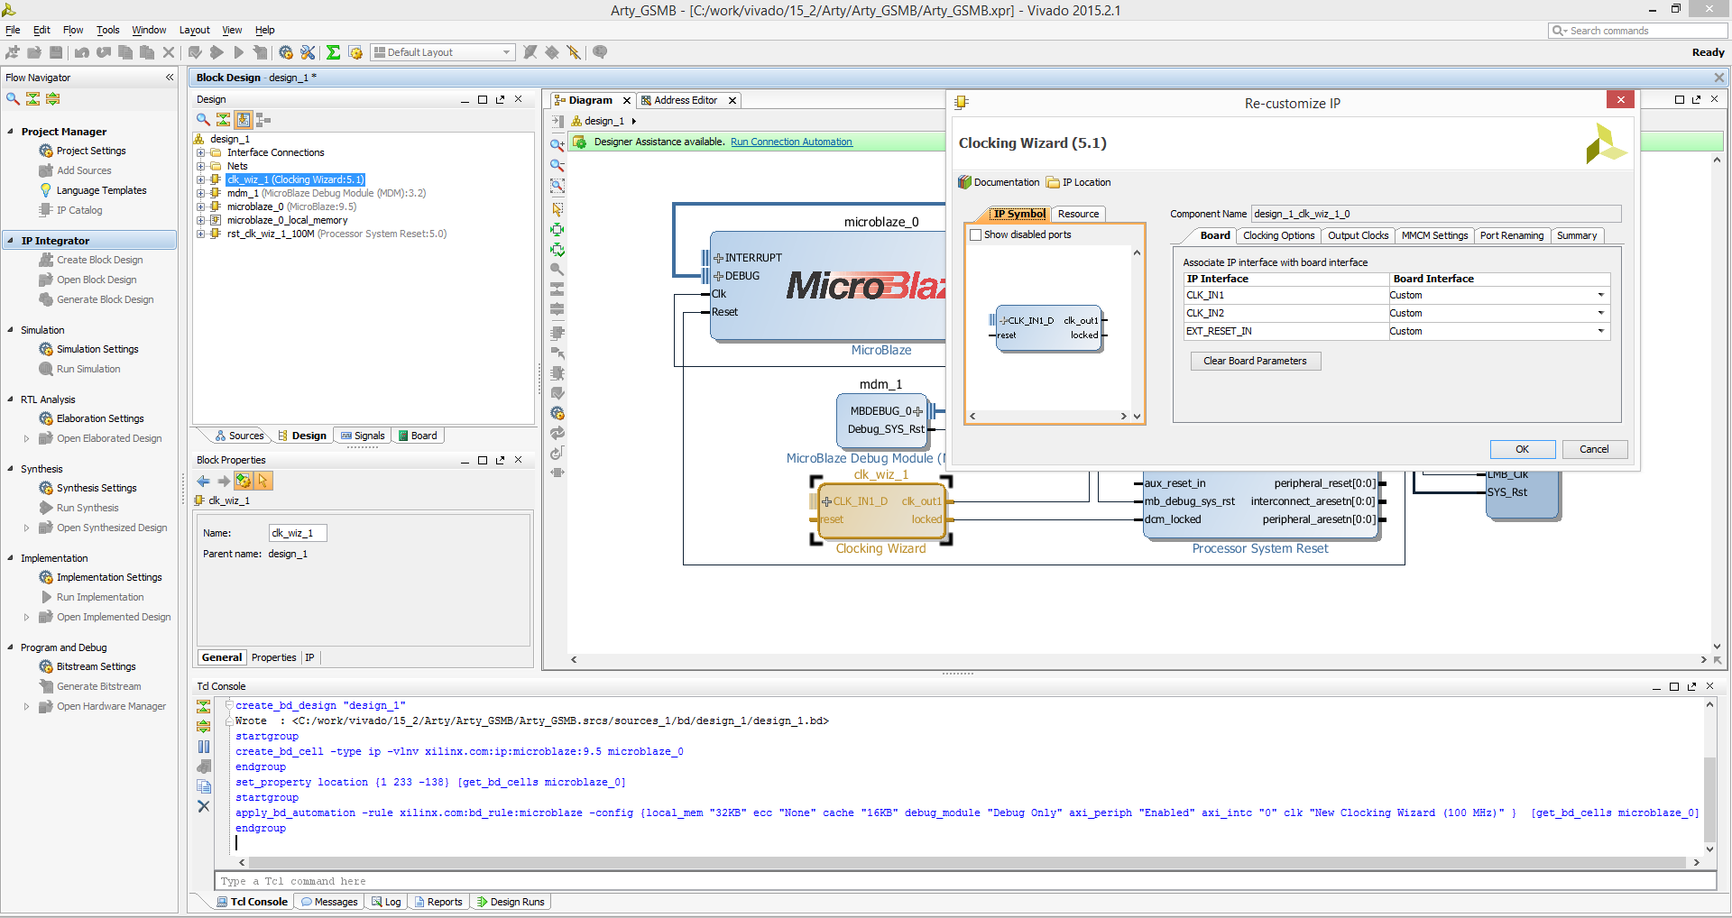Go back with Block Properties left arrow
The width and height of the screenshot is (1732, 918).
tap(204, 482)
